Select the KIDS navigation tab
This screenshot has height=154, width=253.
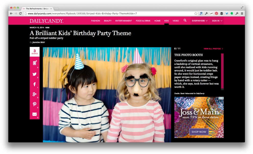[x=166, y=21]
